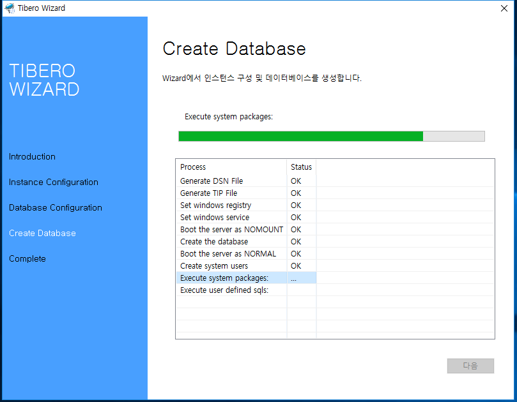This screenshot has height=402, width=517.
Task: Select Instance Configuration in the sidebar
Action: 54,182
